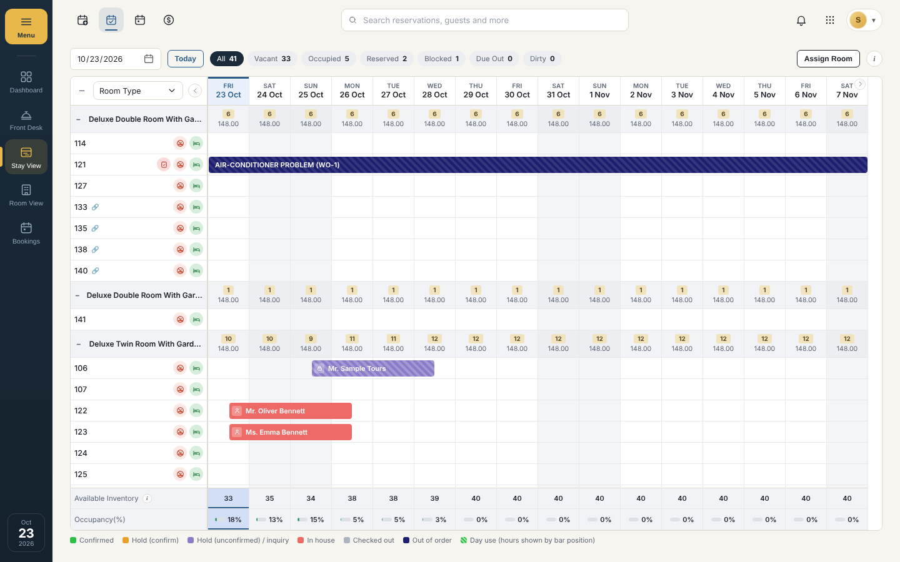900x562 pixels.
Task: Select the active calendar-check view icon
Action: click(x=111, y=21)
